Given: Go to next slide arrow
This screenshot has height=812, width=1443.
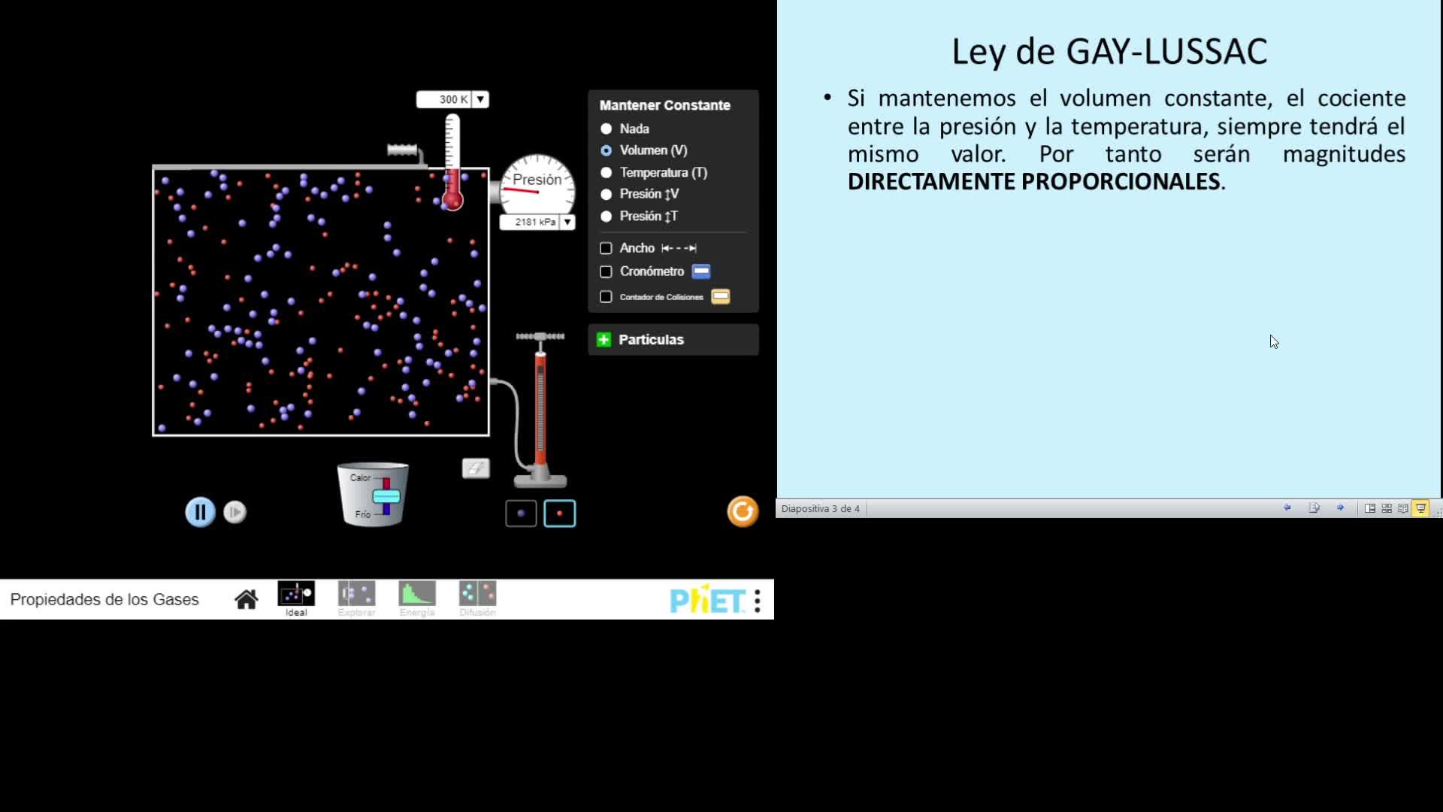Looking at the screenshot, I should 1340,508.
